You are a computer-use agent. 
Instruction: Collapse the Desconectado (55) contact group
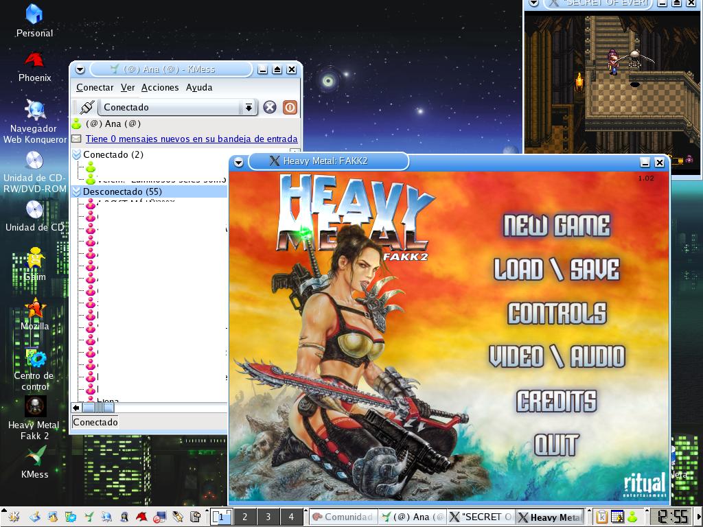coord(77,192)
